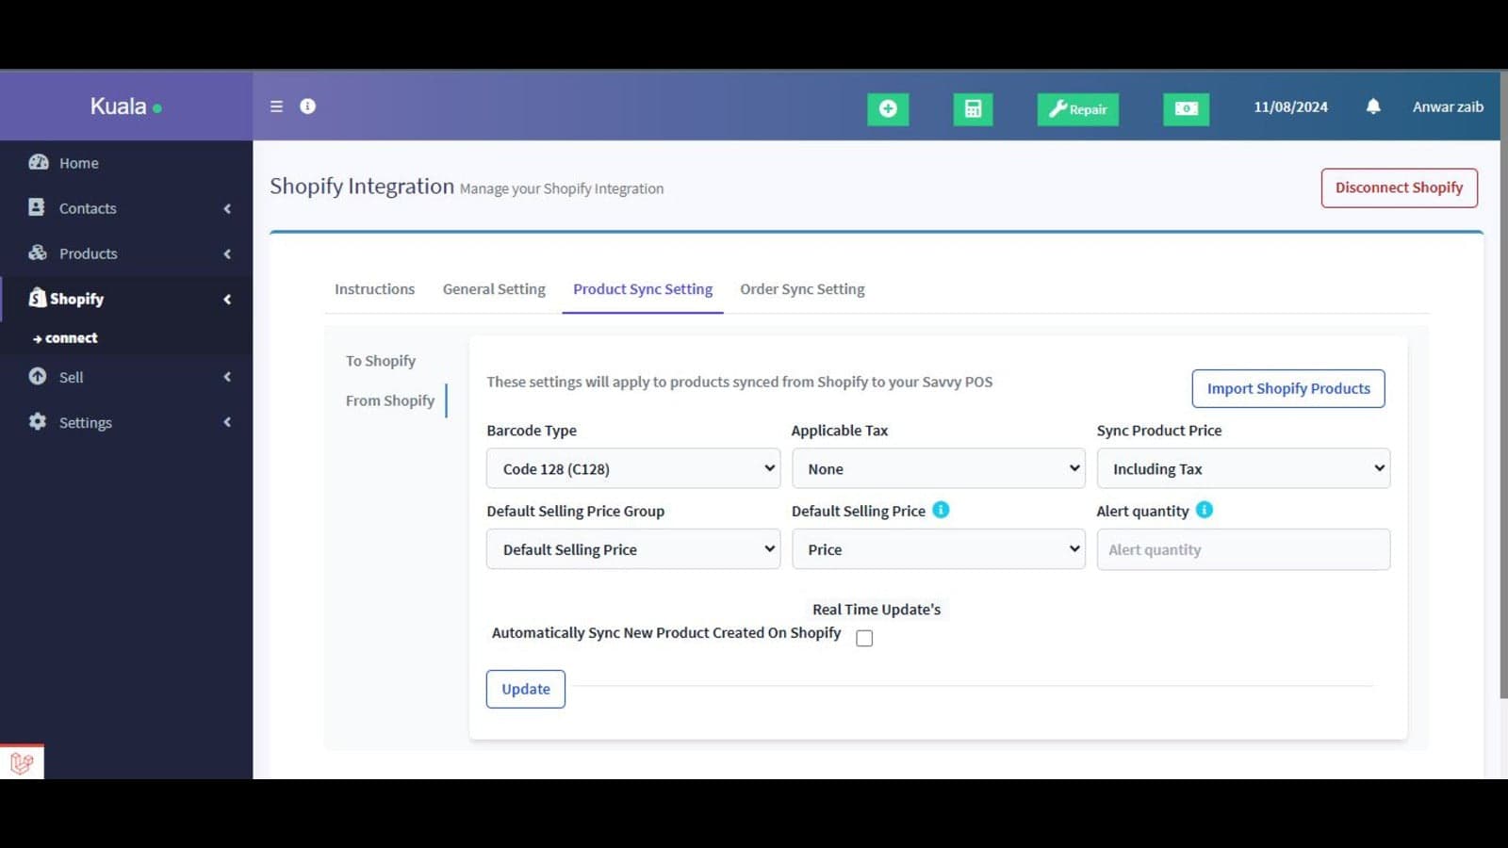Click the green money bill icon
The image size is (1508, 848).
(1186, 109)
